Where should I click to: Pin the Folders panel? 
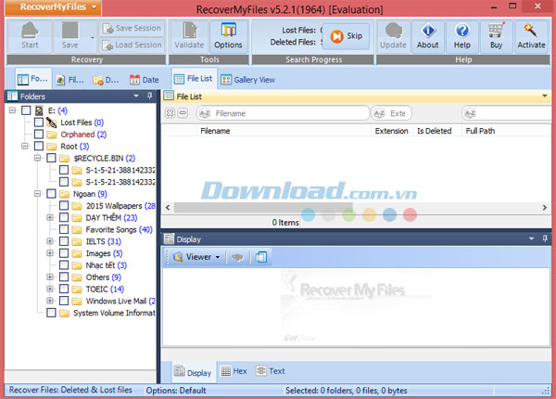(149, 96)
